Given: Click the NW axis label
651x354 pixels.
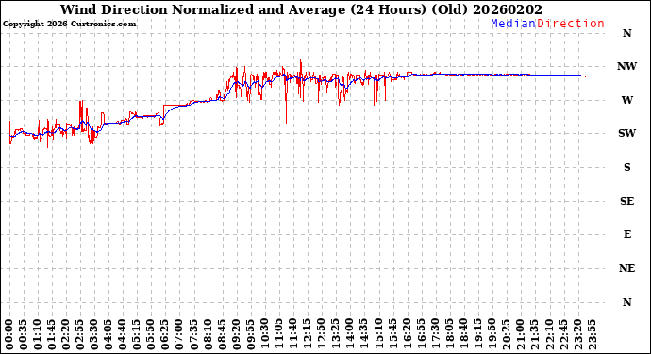Looking at the screenshot, I should tap(626, 66).
